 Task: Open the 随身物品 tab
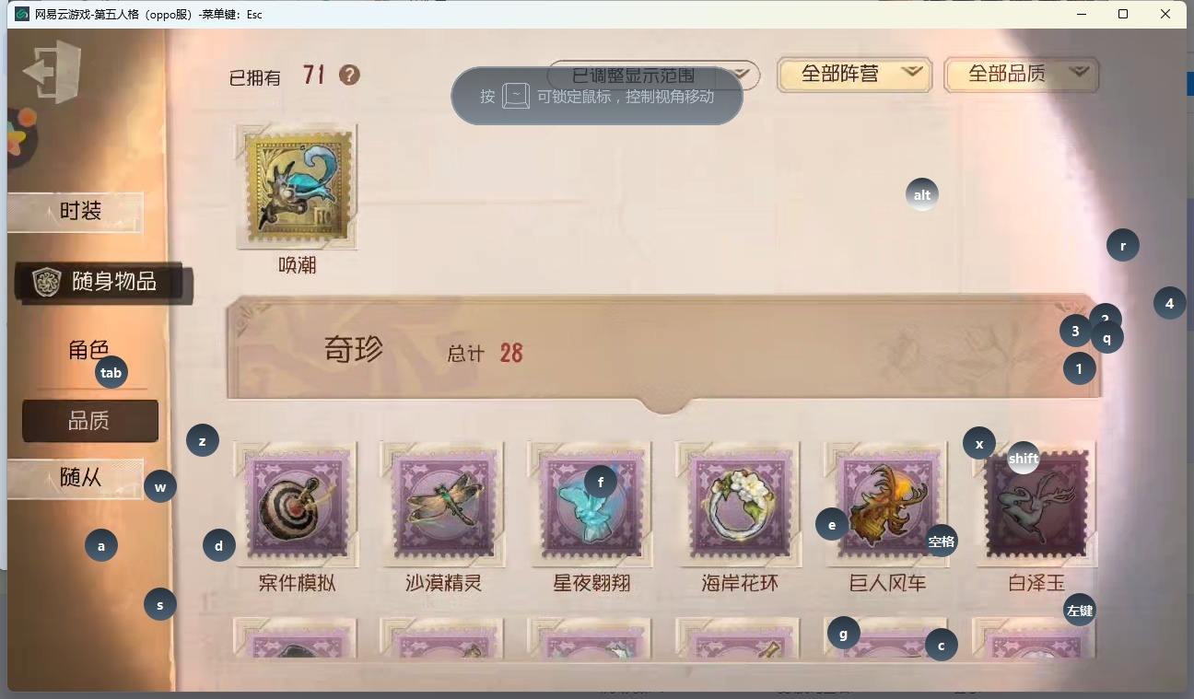(104, 282)
